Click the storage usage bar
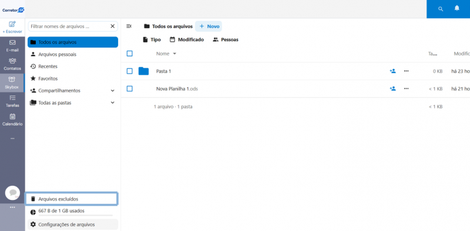Viewport: 470px width, 231px height. click(76, 215)
